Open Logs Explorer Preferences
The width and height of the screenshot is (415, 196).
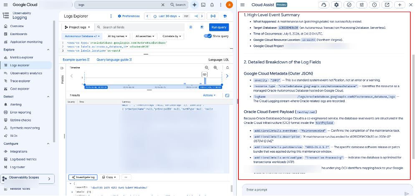point(129,16)
